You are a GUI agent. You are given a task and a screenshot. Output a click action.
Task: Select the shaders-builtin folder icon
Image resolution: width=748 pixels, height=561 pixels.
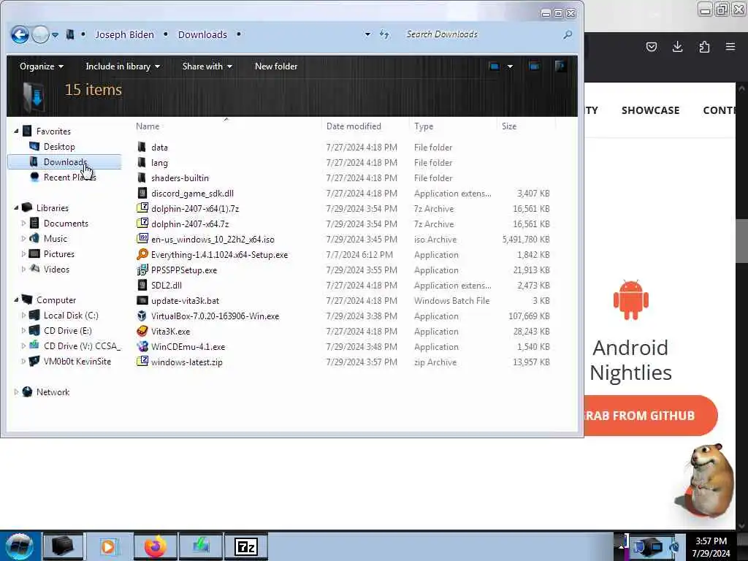[142, 178]
